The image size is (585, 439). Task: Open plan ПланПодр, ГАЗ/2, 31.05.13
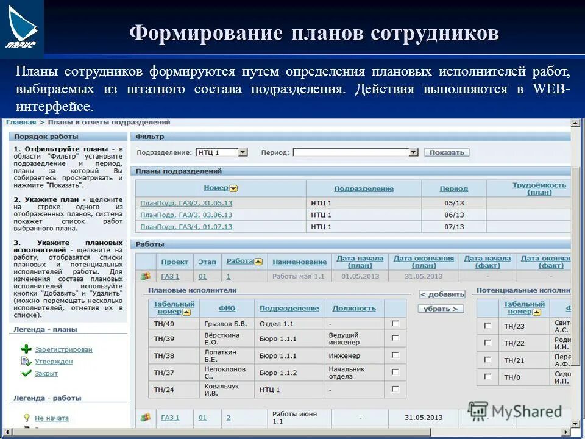point(186,203)
